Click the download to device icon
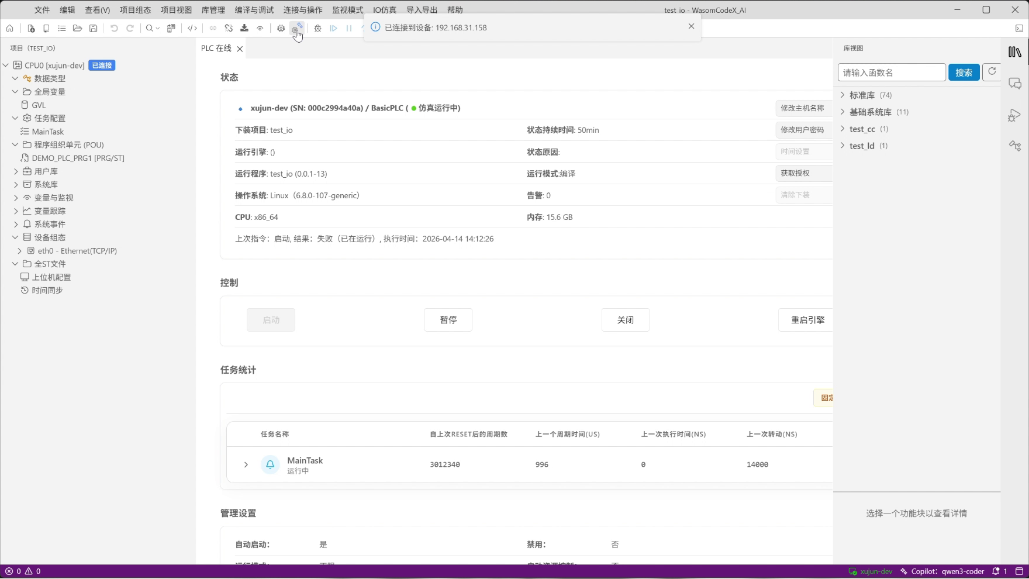 click(x=244, y=28)
